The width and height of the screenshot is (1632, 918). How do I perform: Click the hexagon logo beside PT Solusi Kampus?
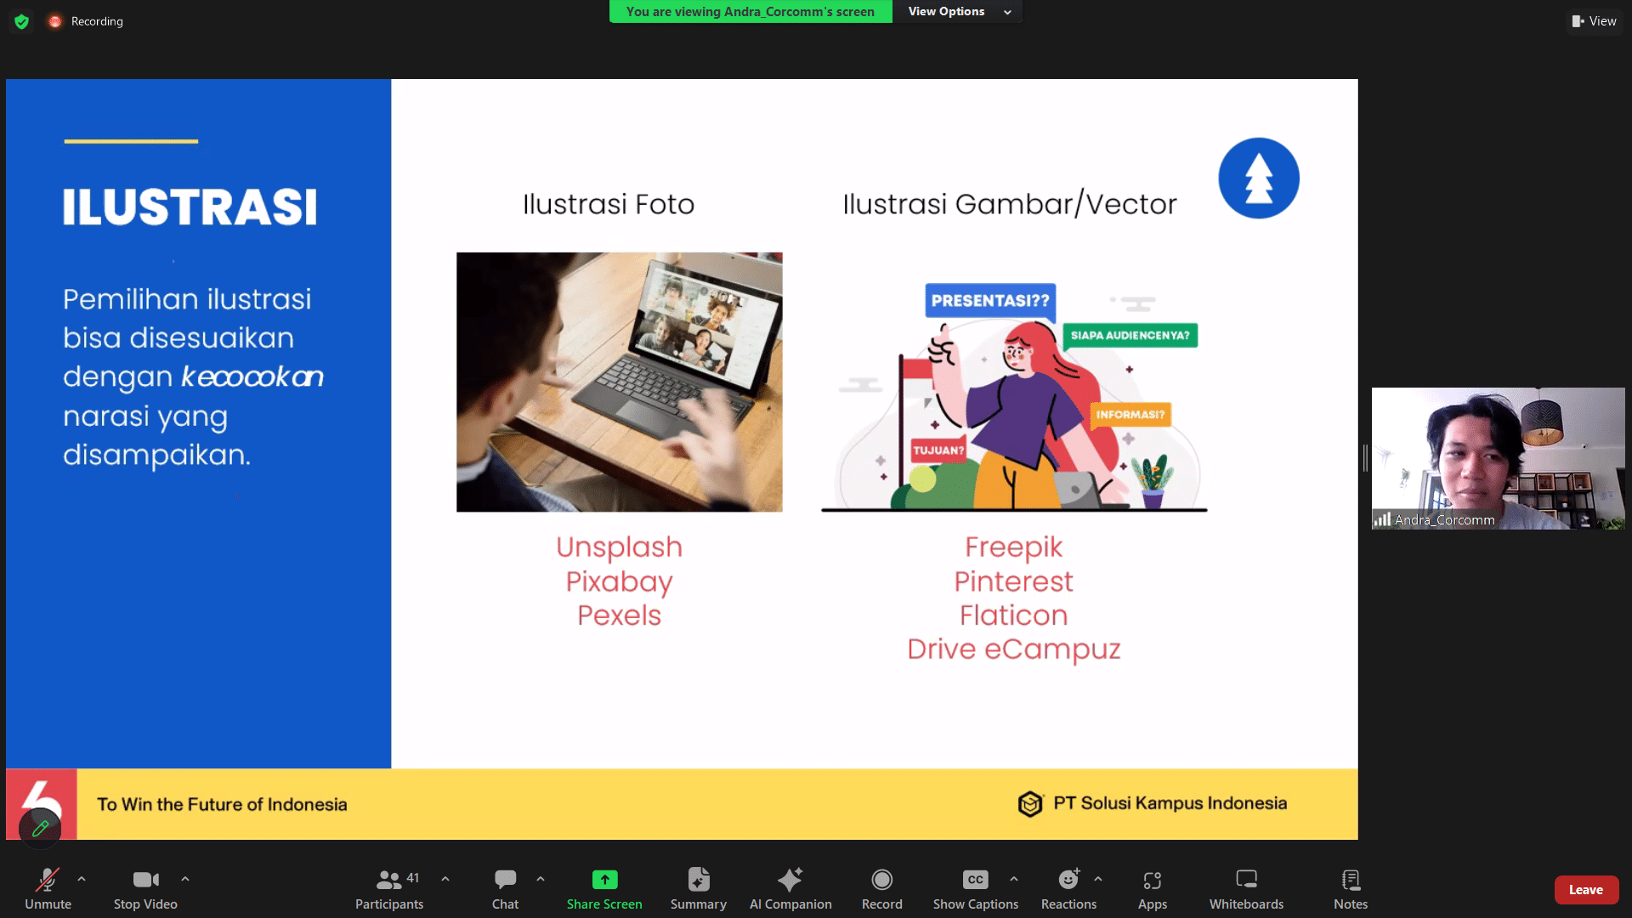[1029, 803]
